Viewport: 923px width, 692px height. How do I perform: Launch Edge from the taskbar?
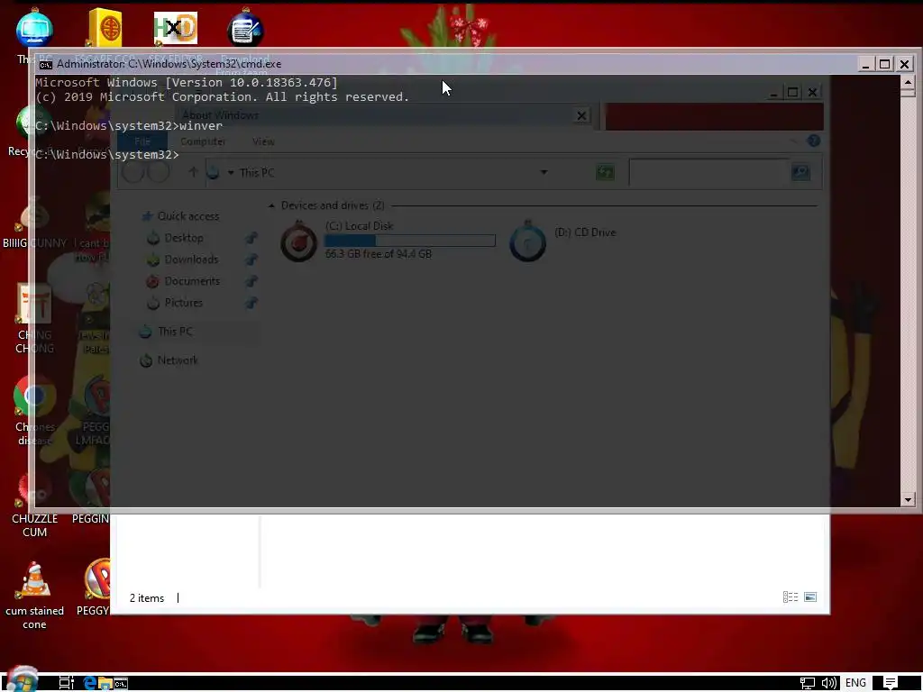pyautogui.click(x=89, y=683)
